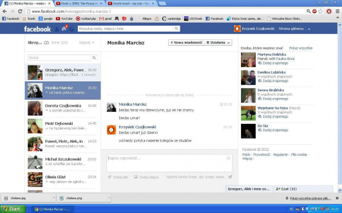Open the account dropdown arrow in Facebook header
The image size is (342, 213).
coord(309,29)
